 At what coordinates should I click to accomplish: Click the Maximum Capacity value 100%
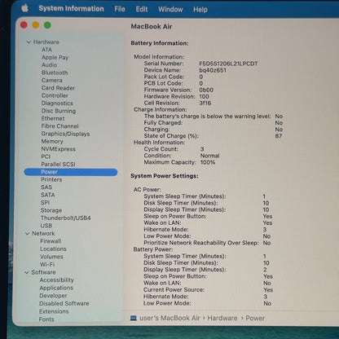point(208,162)
